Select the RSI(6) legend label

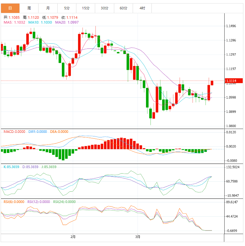point(14,202)
